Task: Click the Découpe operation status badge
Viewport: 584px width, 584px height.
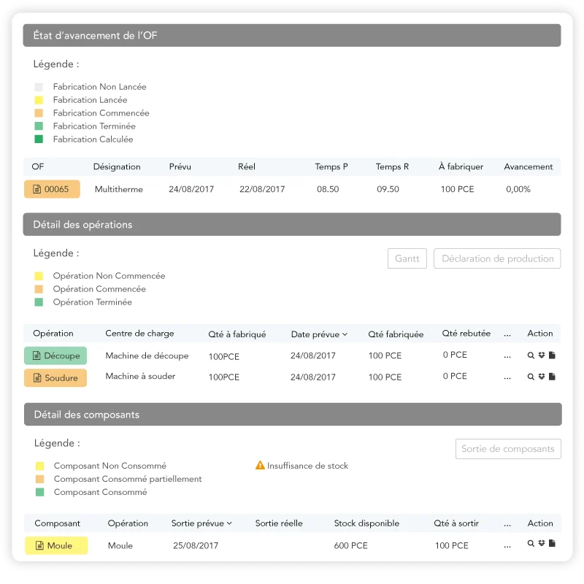Action: click(x=55, y=356)
